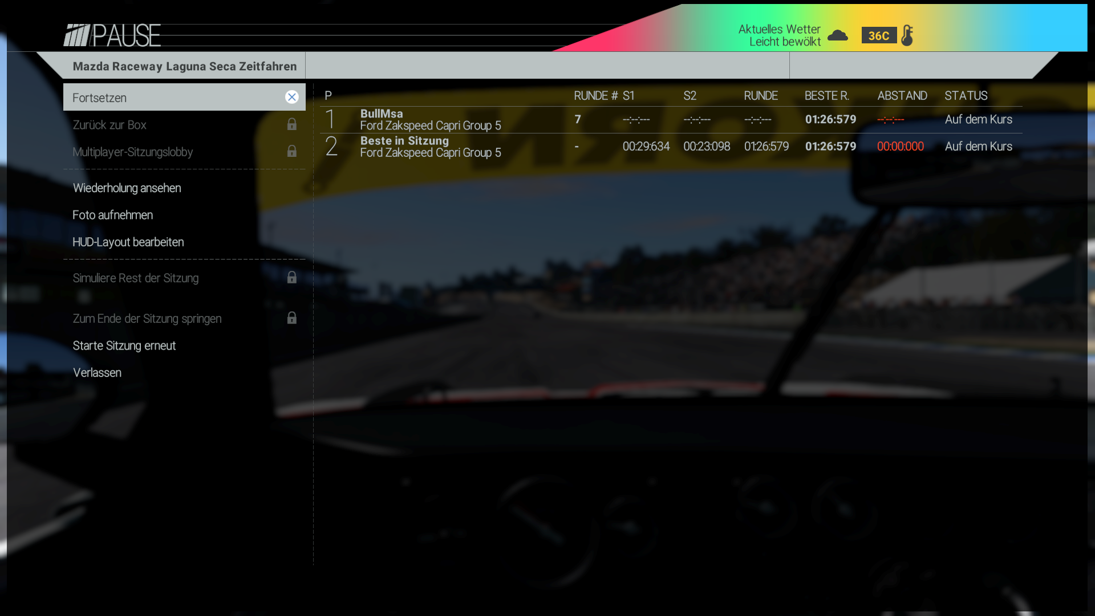Click the S2 column header
The width and height of the screenshot is (1095, 616).
(690, 96)
